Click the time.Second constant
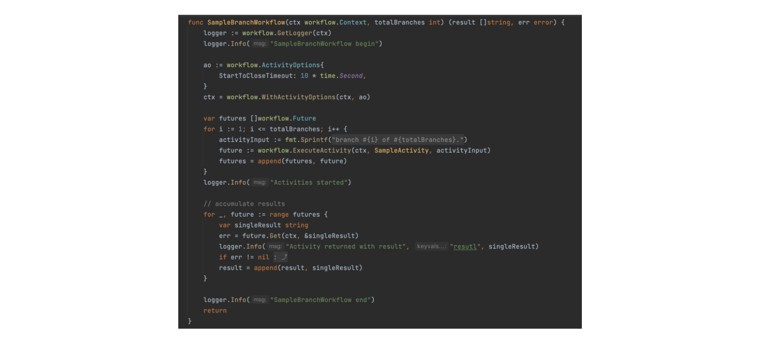This screenshot has height=343, width=762. coord(341,76)
